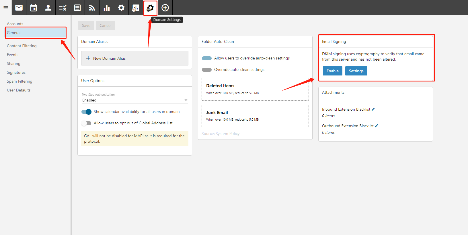Toggle Show calendar availability for all users
Screen dimensions: 468x235
coord(86,112)
